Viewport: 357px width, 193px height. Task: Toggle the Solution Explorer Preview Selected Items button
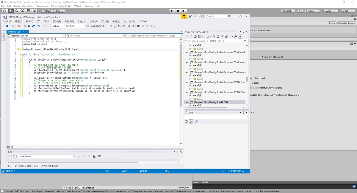click(240, 36)
